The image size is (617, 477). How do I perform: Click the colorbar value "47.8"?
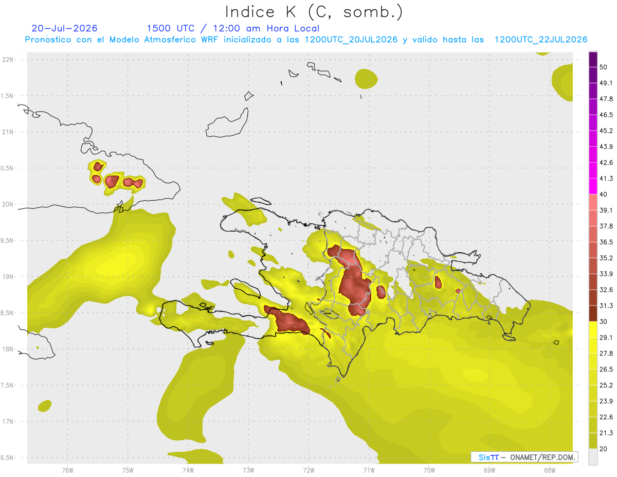click(x=607, y=99)
